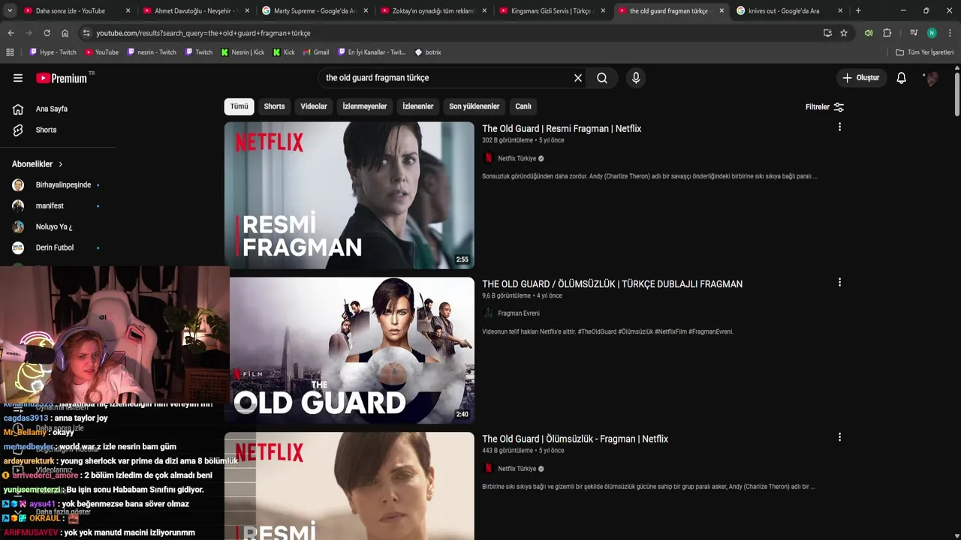This screenshot has width=961, height=540.
Task: Open Hype - Twitch bookmark
Action: (53, 52)
